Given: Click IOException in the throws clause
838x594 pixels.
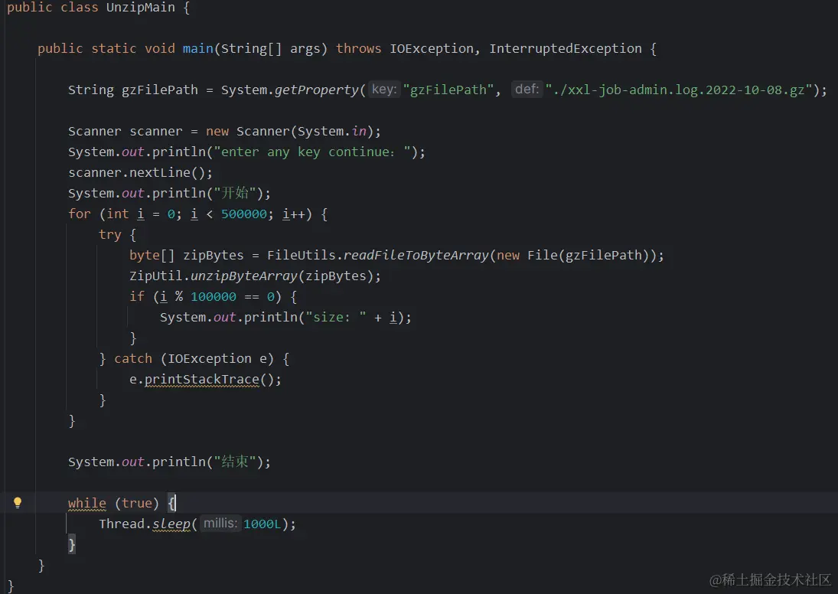Looking at the screenshot, I should point(432,49).
